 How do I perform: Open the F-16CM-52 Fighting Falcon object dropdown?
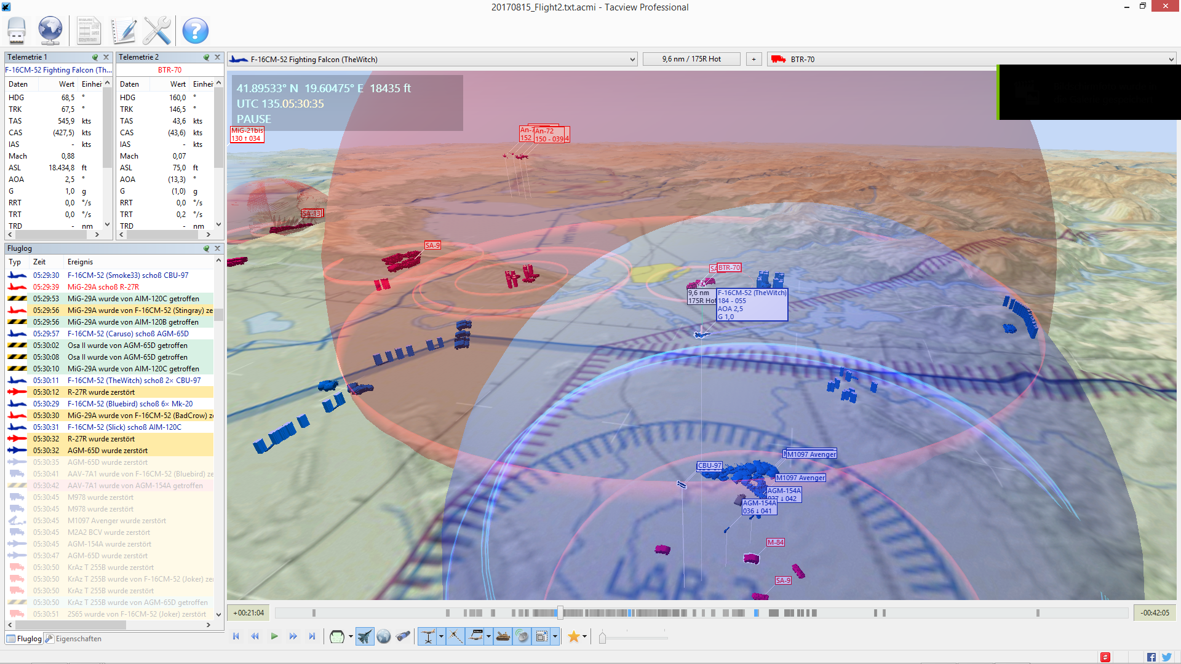pyautogui.click(x=432, y=59)
